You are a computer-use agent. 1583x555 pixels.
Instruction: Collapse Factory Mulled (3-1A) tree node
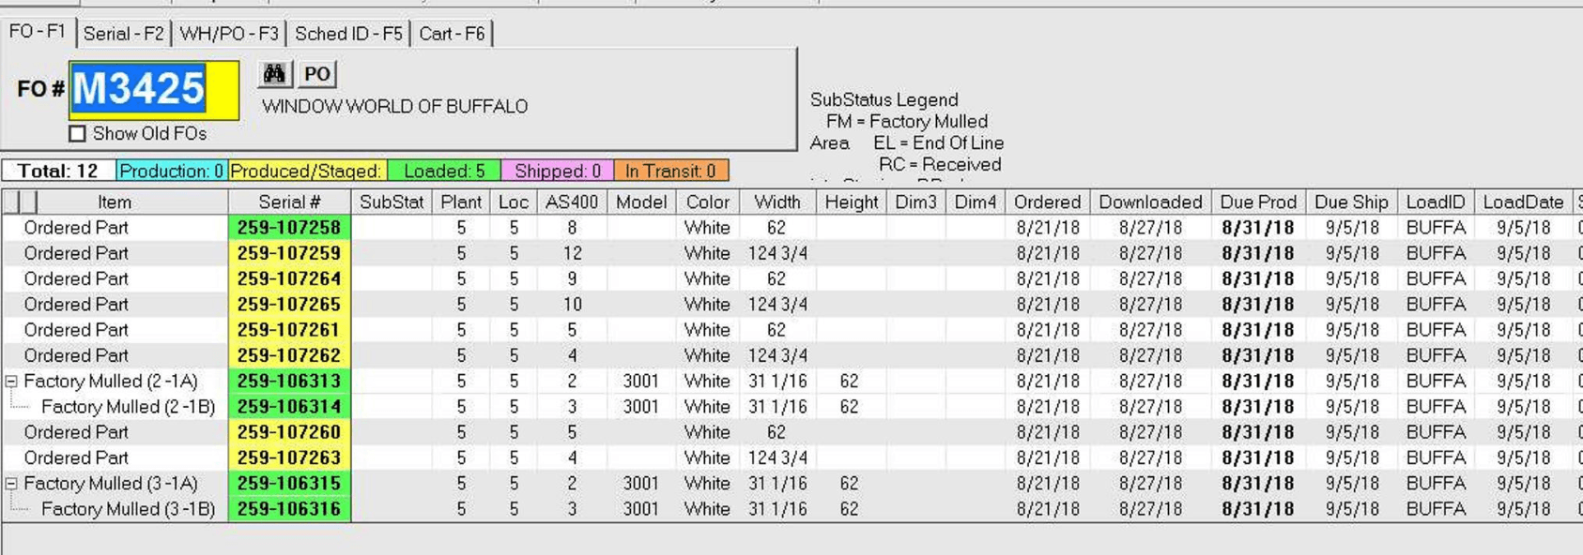coord(11,484)
